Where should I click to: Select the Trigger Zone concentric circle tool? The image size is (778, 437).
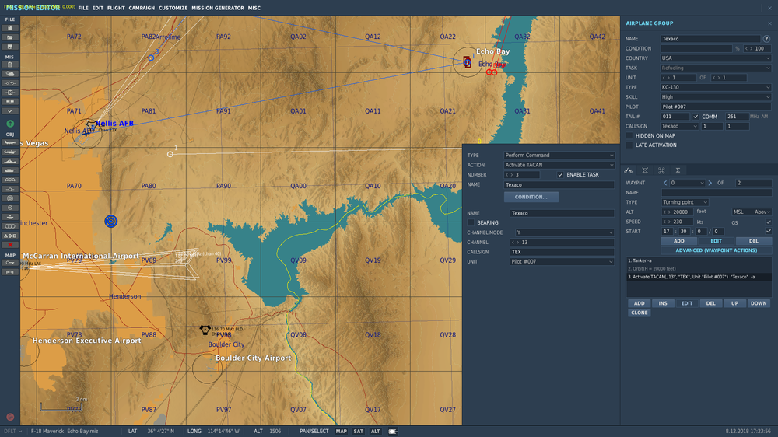pos(10,198)
